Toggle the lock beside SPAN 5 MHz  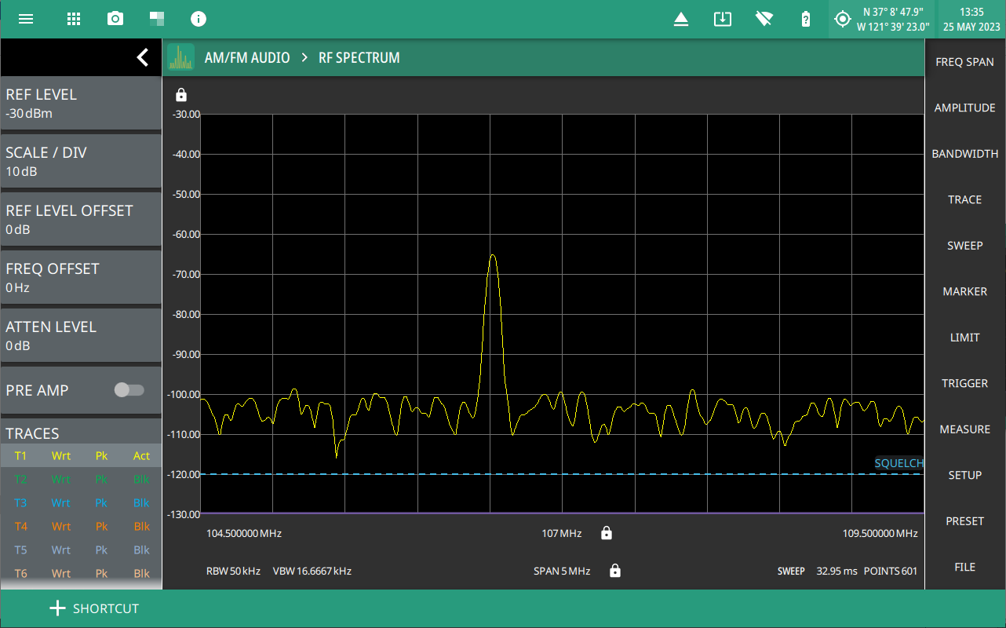[x=615, y=571]
